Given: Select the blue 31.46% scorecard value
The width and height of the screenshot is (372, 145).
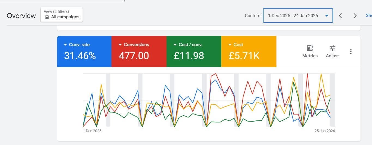Looking at the screenshot, I should [x=80, y=56].
